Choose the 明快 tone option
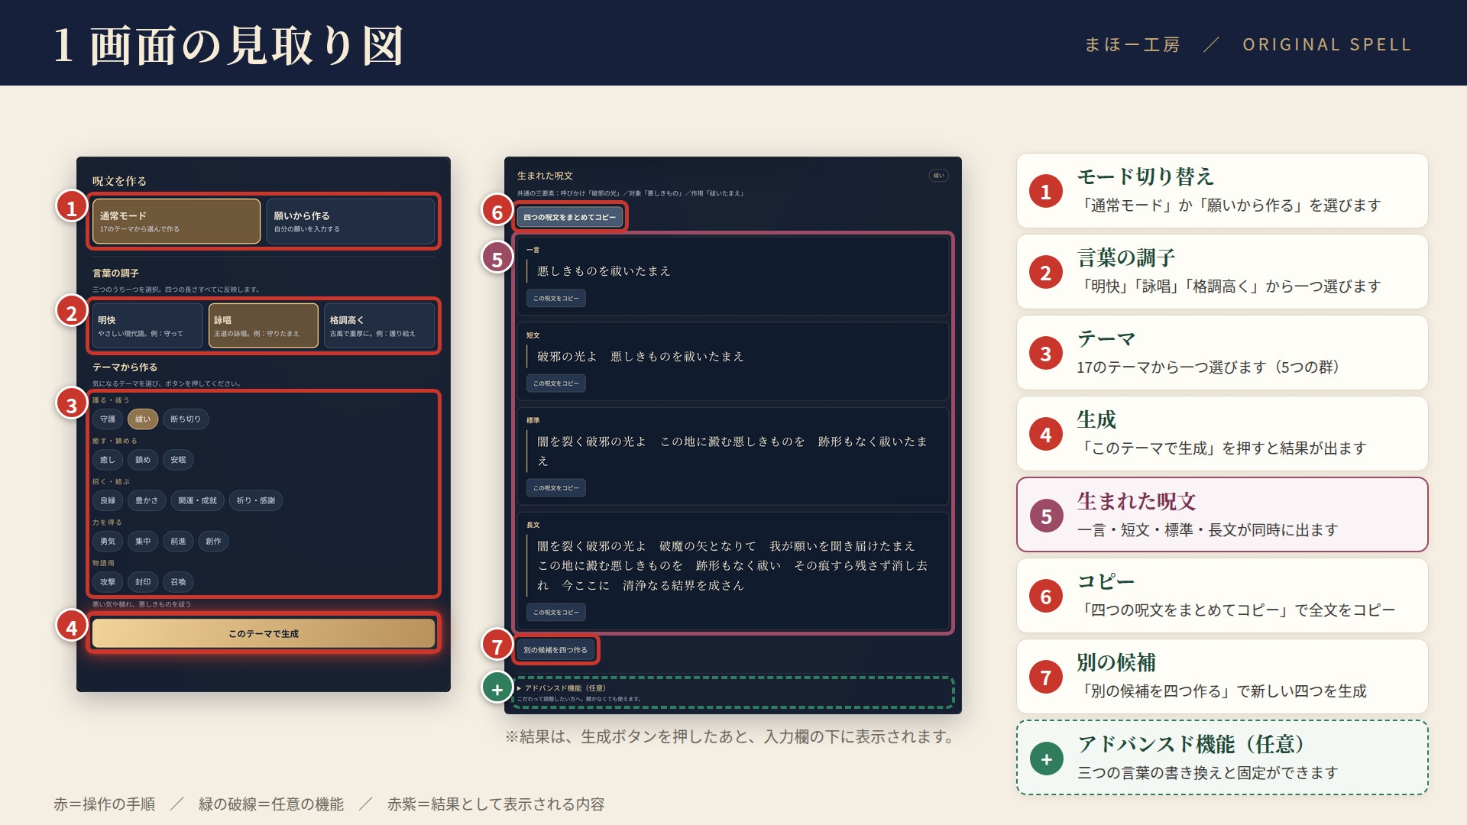 click(x=147, y=326)
